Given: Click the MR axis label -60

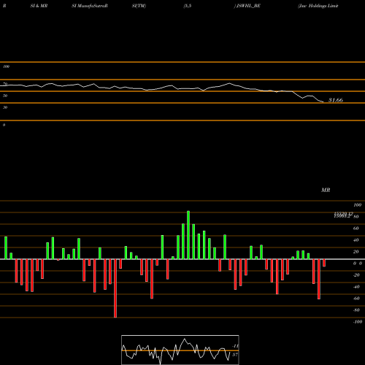Looking at the screenshot, I should tap(356, 299).
